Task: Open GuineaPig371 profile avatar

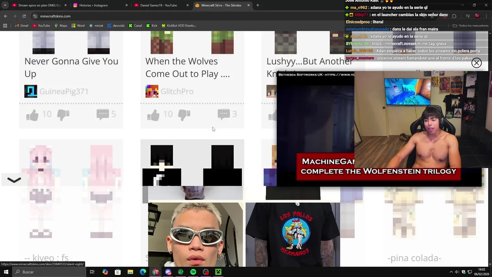Action: [31, 91]
